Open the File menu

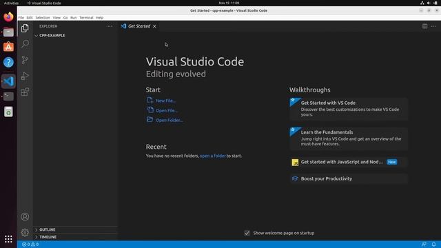pos(21,18)
